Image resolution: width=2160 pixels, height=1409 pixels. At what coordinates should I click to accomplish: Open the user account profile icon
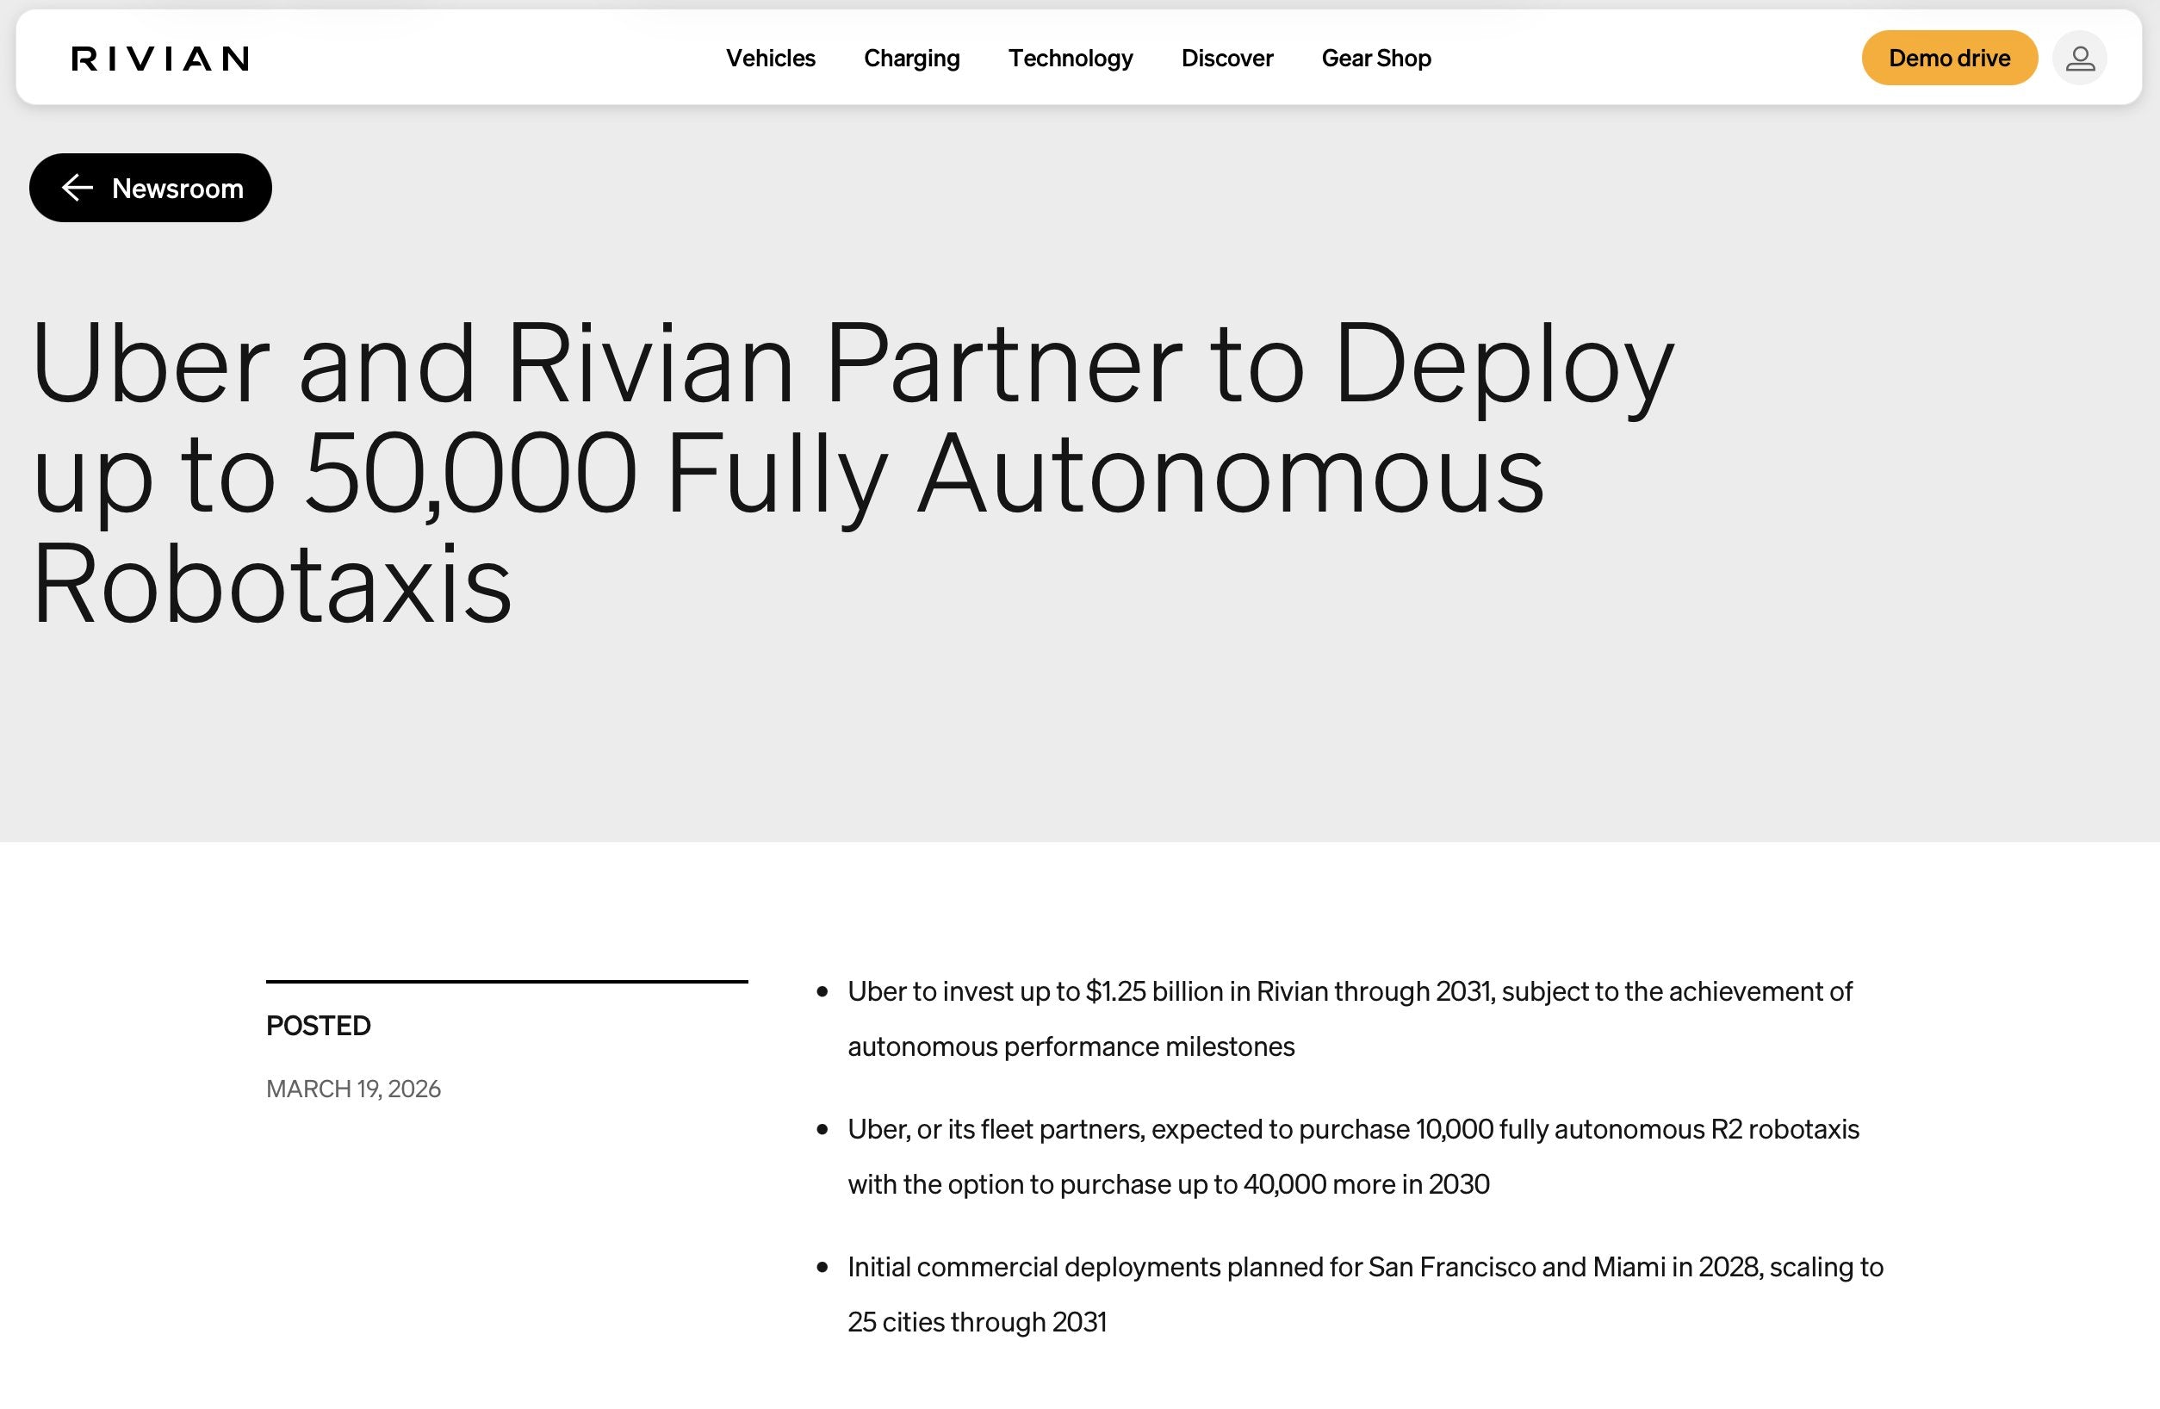click(2079, 58)
